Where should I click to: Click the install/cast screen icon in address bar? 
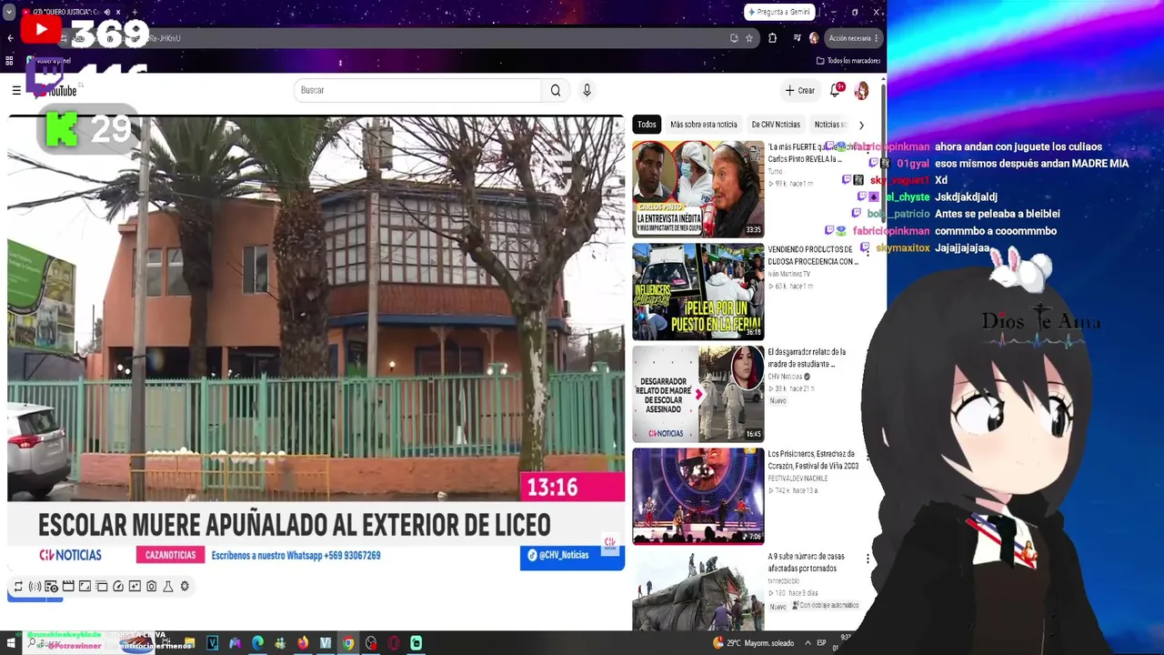734,38
